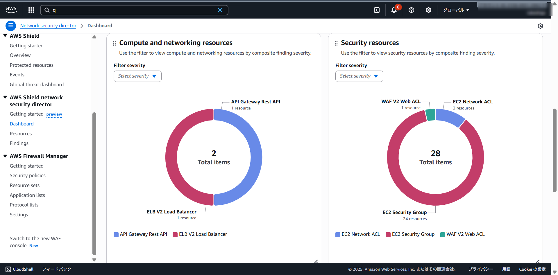Screen dimensions: 558x275
Task: Open CloudShell from the top bar icon
Action: pos(377,10)
